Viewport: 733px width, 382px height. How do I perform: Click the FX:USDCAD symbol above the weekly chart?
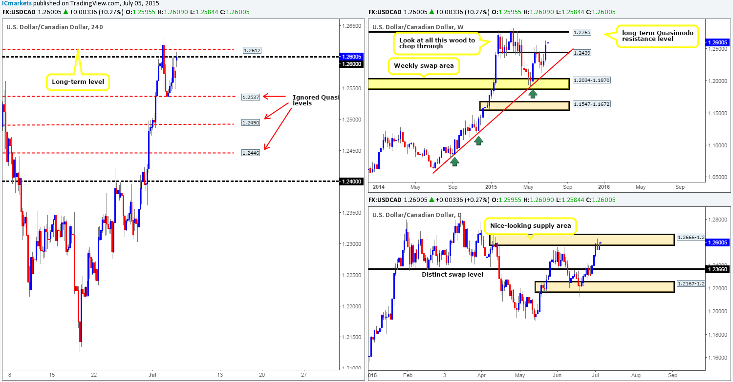point(385,12)
